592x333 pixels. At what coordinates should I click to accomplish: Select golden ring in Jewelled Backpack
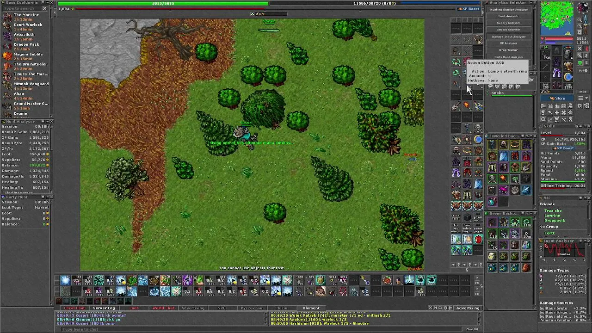click(515, 144)
